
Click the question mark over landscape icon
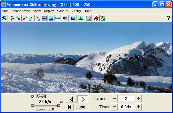(x=103, y=18)
